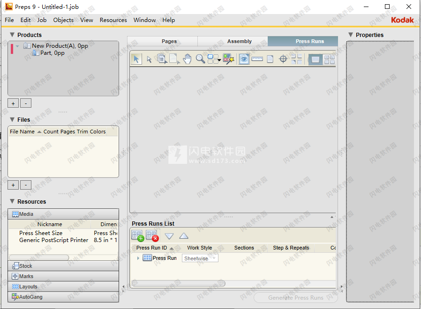Open the Objects menu

click(63, 20)
